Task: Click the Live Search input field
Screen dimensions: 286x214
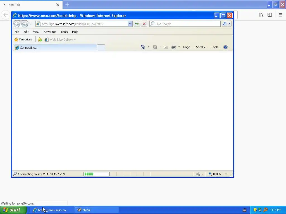Action: [x=185, y=24]
